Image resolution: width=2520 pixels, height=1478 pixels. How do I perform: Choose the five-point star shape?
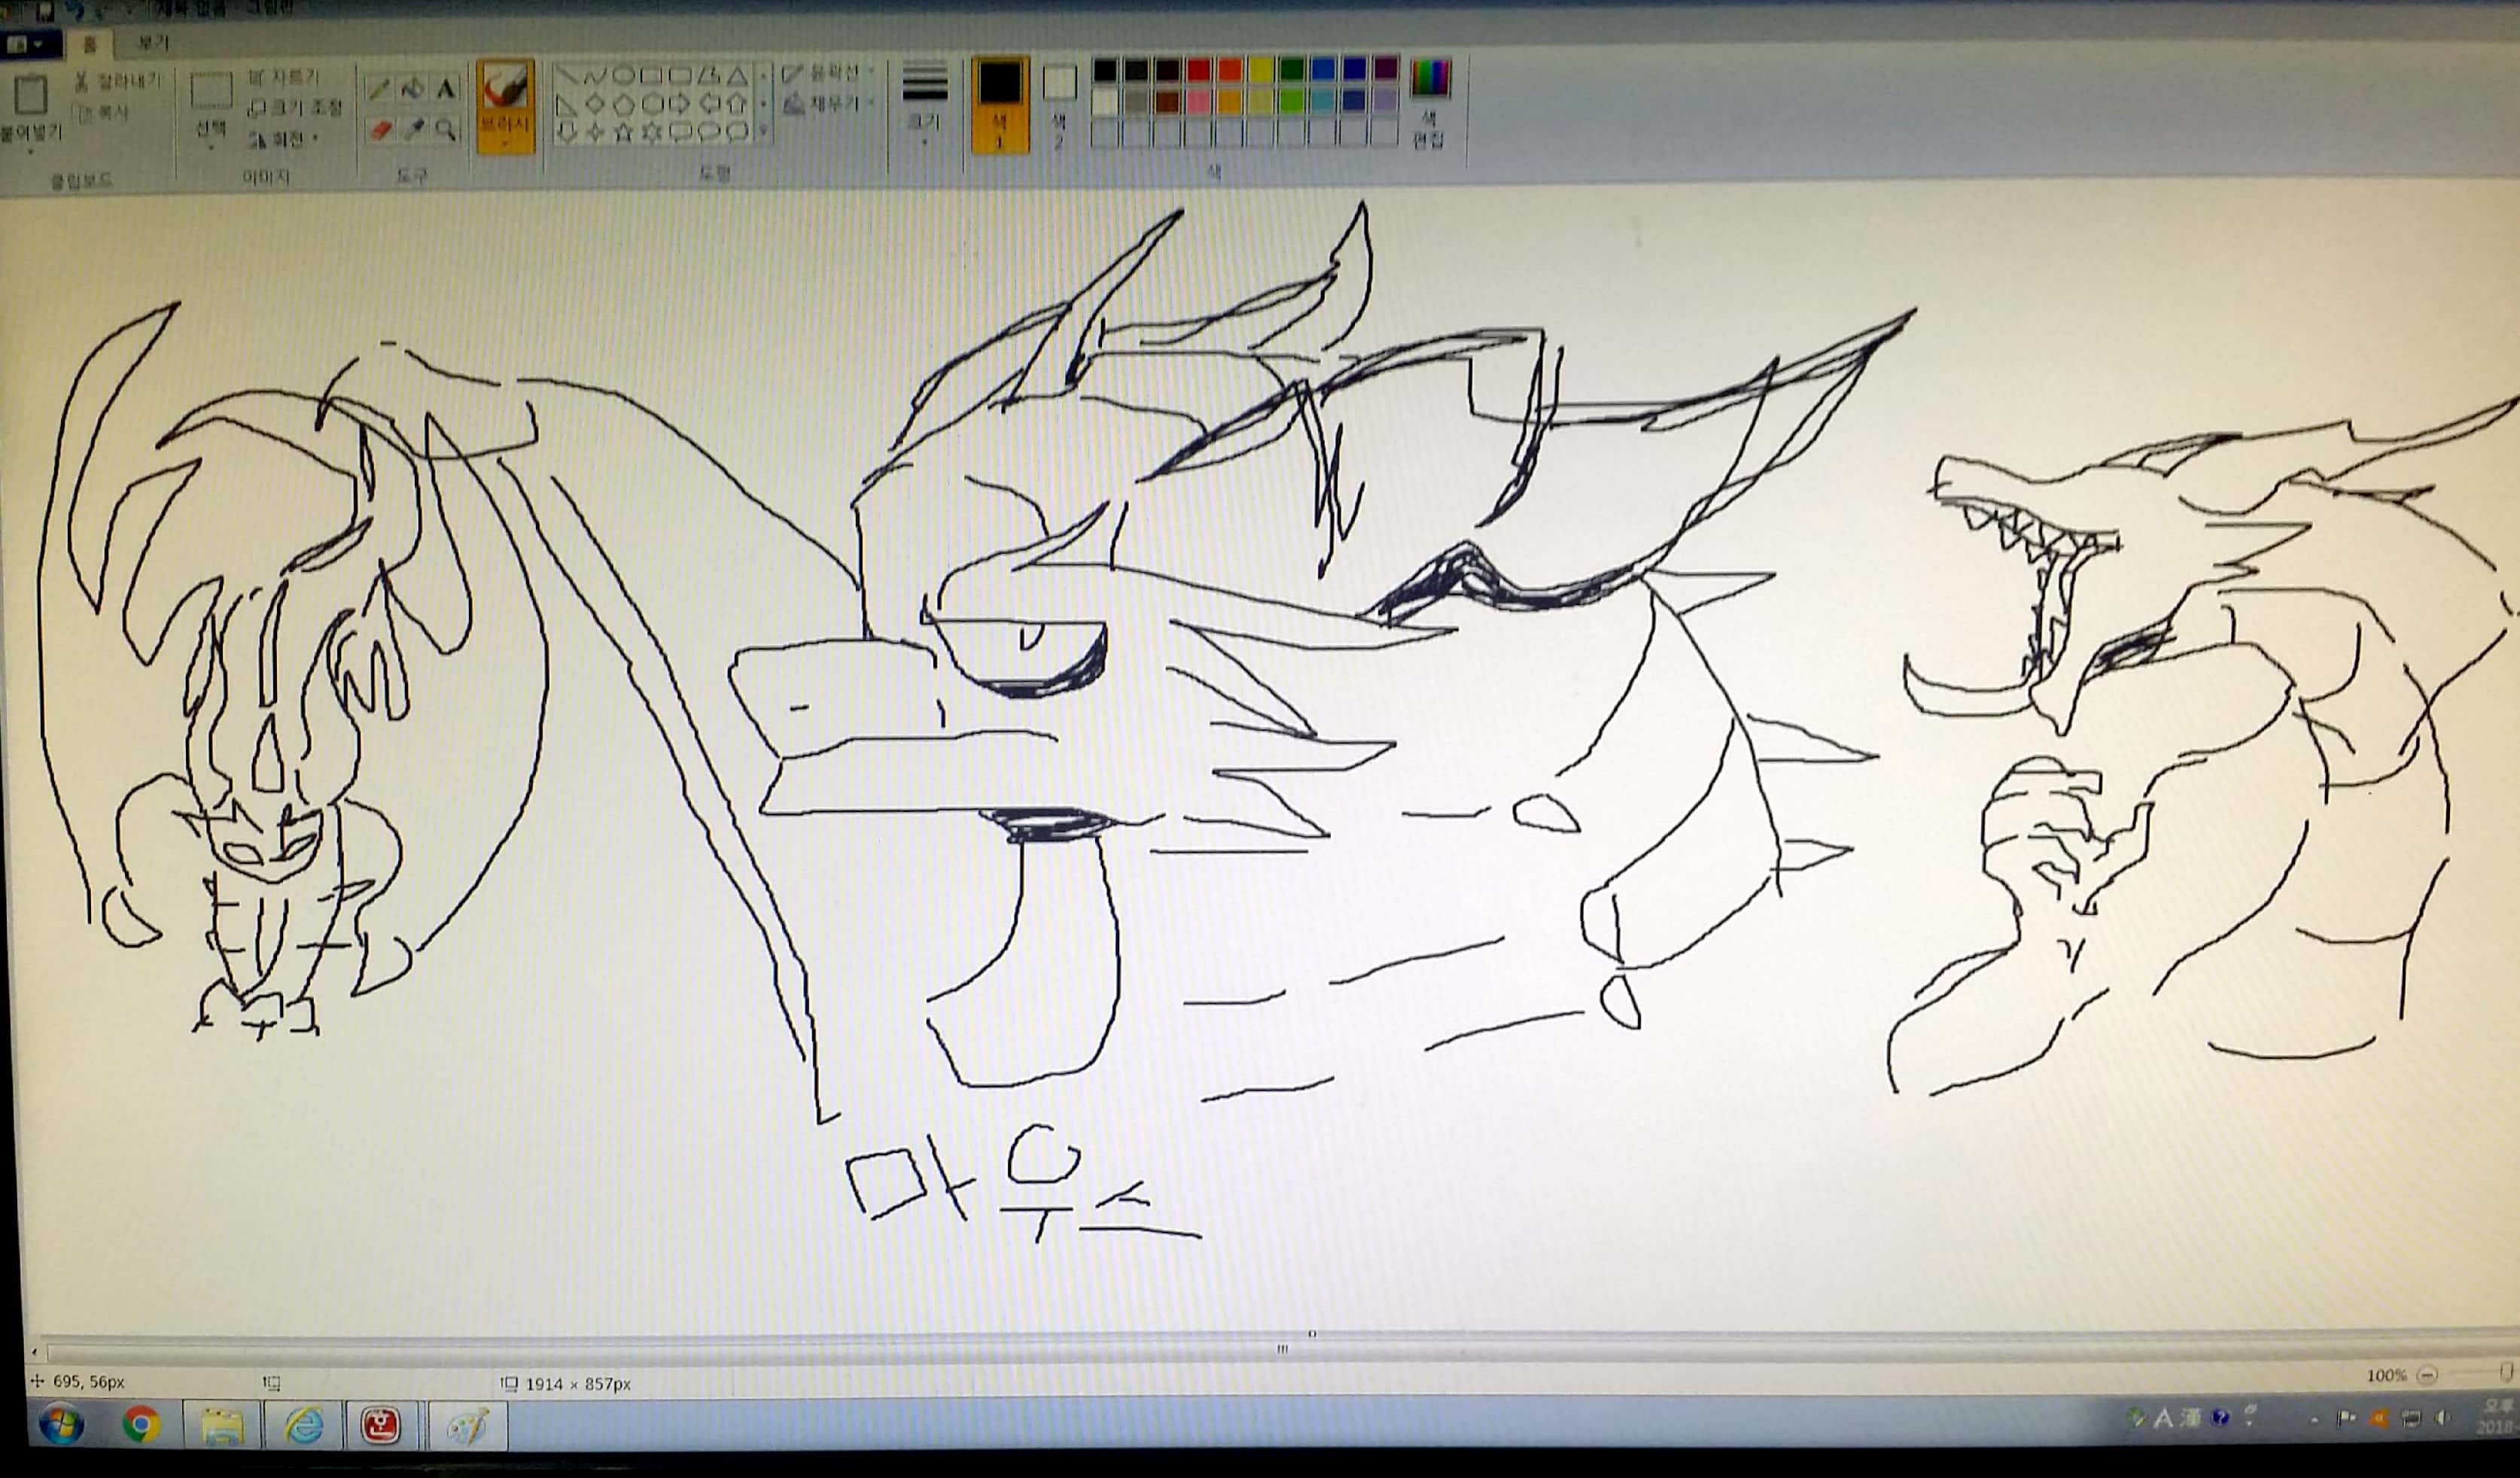coord(623,132)
